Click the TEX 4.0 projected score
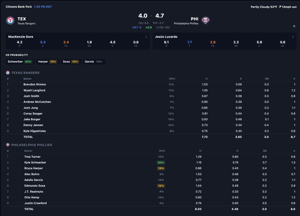This screenshot has height=216, width=300. [143, 16]
